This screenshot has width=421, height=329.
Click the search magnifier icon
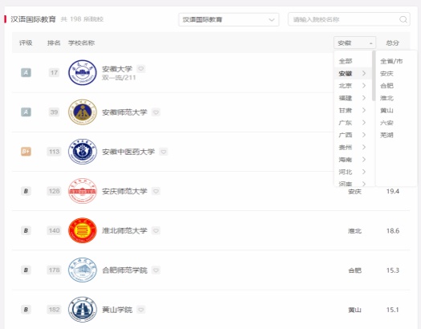click(x=403, y=19)
